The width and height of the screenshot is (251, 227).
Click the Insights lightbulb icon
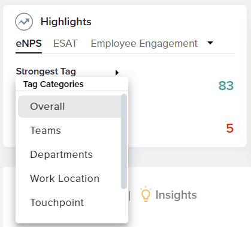click(146, 194)
